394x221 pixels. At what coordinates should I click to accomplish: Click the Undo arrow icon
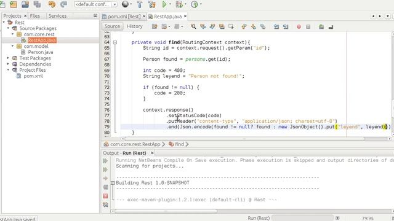(52, 4)
